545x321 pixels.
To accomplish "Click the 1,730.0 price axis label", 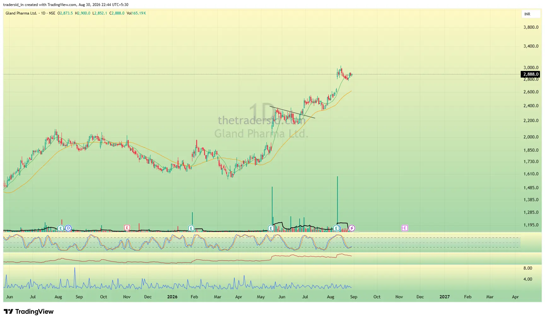I will [531, 161].
